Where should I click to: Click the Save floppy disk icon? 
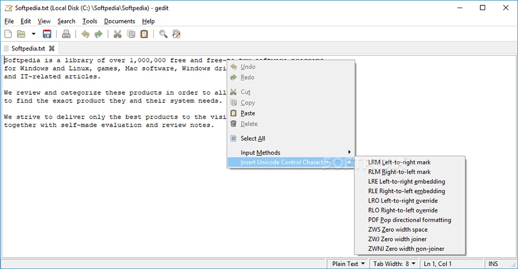tap(47, 34)
